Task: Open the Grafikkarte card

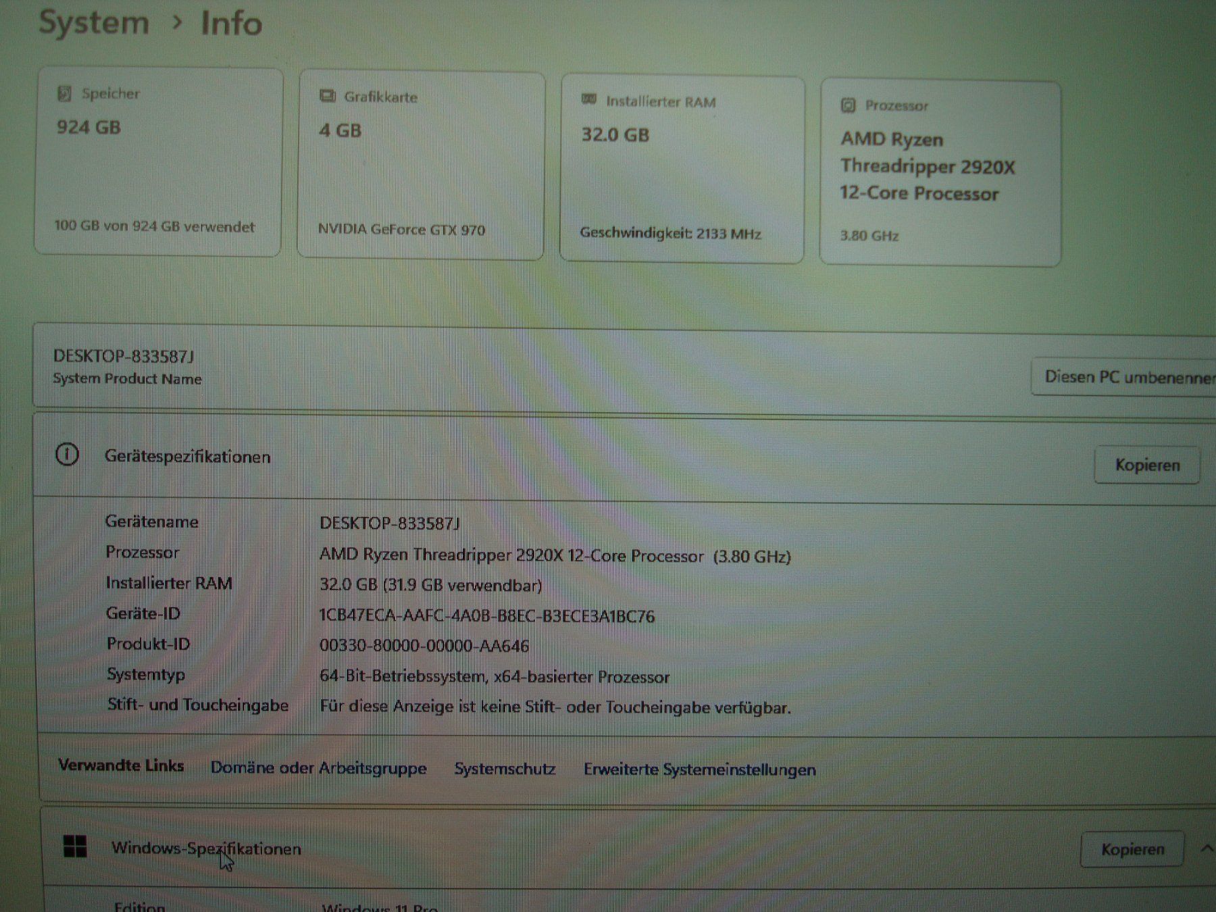Action: click(421, 166)
